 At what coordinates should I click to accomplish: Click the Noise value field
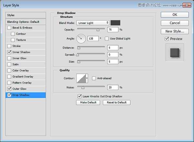(113, 87)
